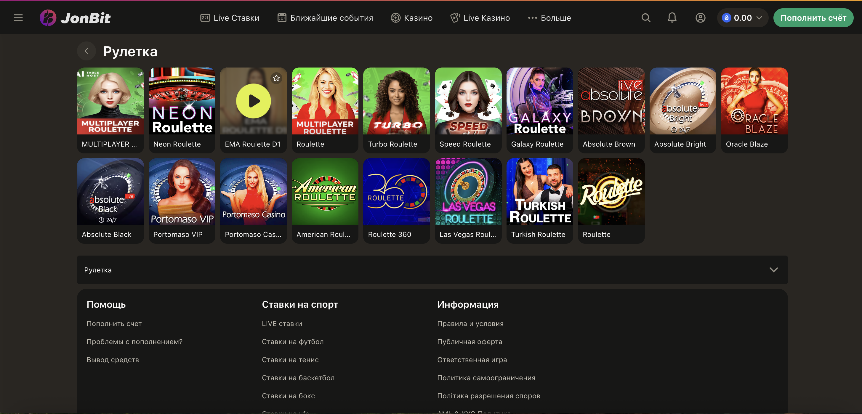The width and height of the screenshot is (862, 414).
Task: Go to Казино section
Action: [x=411, y=18]
